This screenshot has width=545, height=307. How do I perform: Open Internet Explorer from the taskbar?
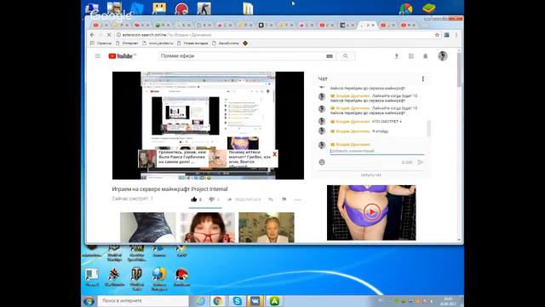201,301
